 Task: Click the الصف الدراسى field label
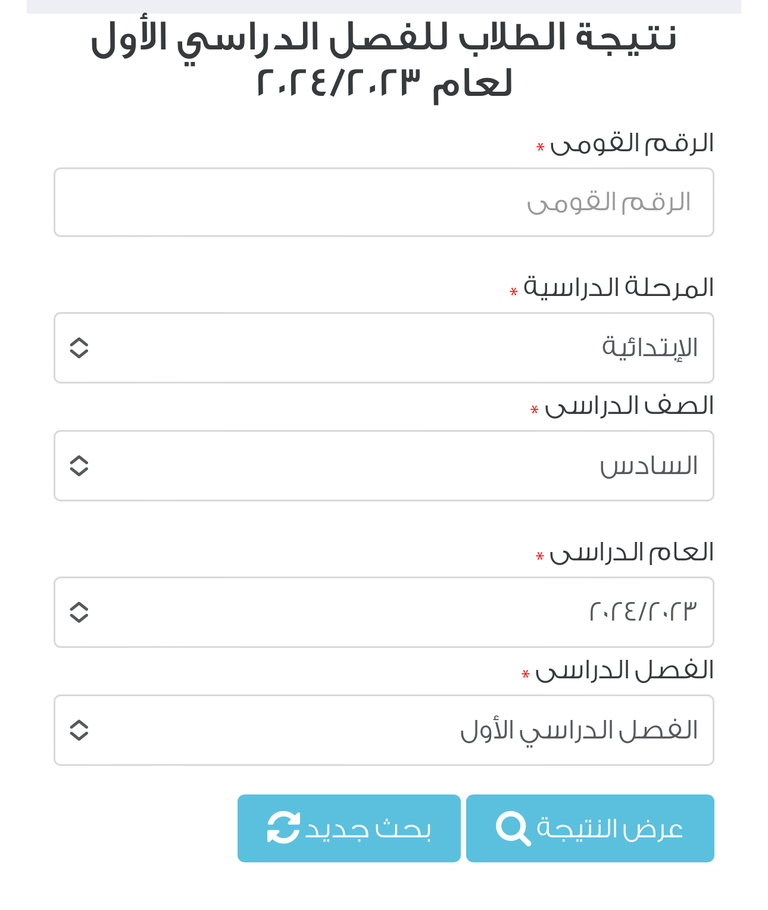tap(629, 406)
